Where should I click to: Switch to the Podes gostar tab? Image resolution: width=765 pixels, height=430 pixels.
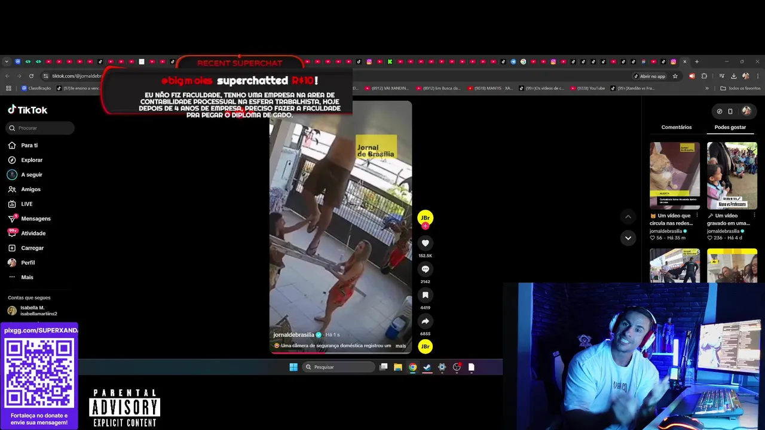point(730,127)
